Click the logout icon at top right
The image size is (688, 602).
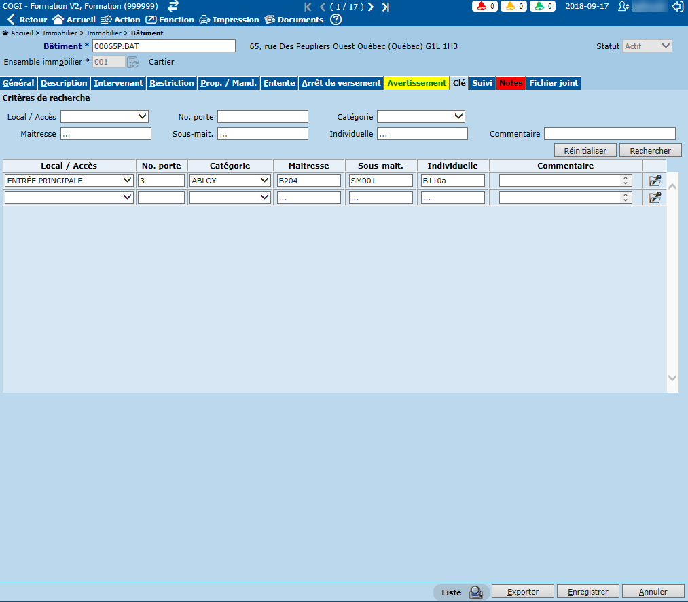(x=677, y=6)
